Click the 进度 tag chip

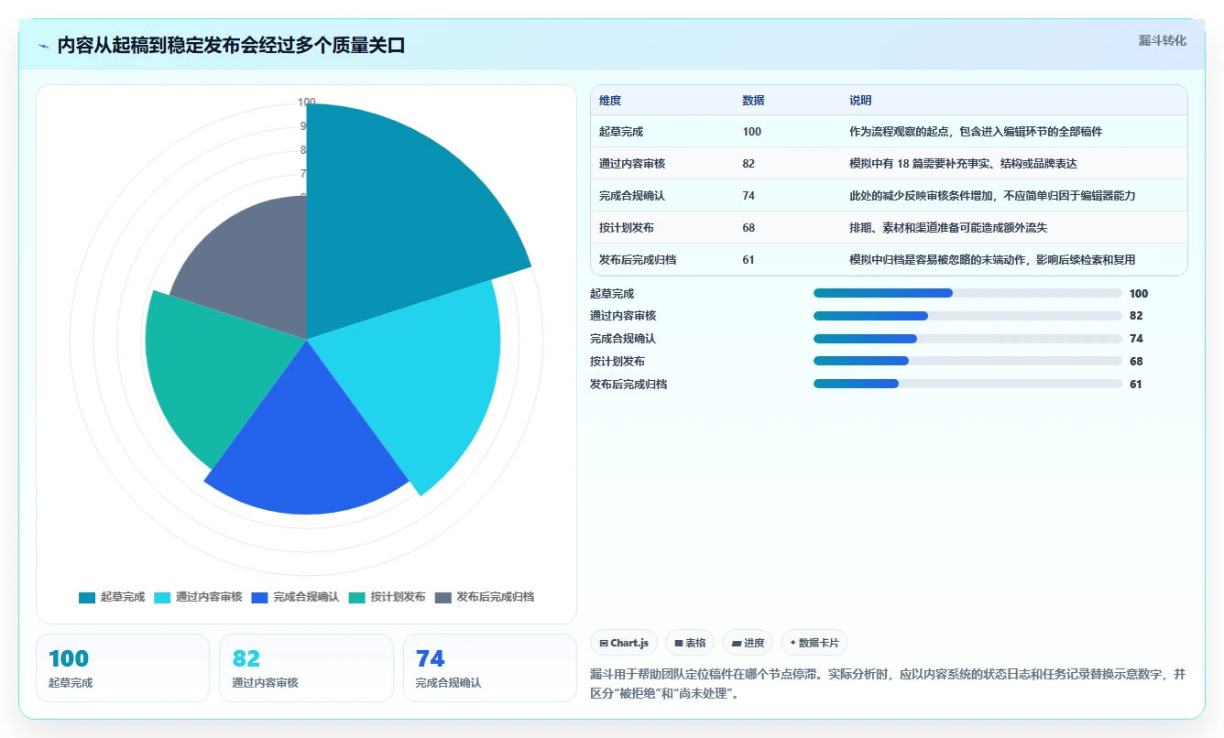click(x=748, y=643)
